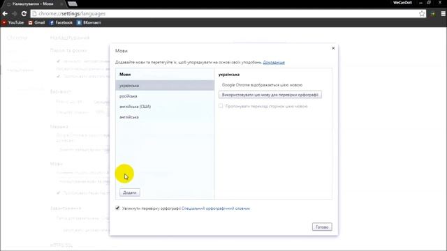Close the Мови dialog with the X
This screenshot has width=447, height=251.
[x=333, y=48]
